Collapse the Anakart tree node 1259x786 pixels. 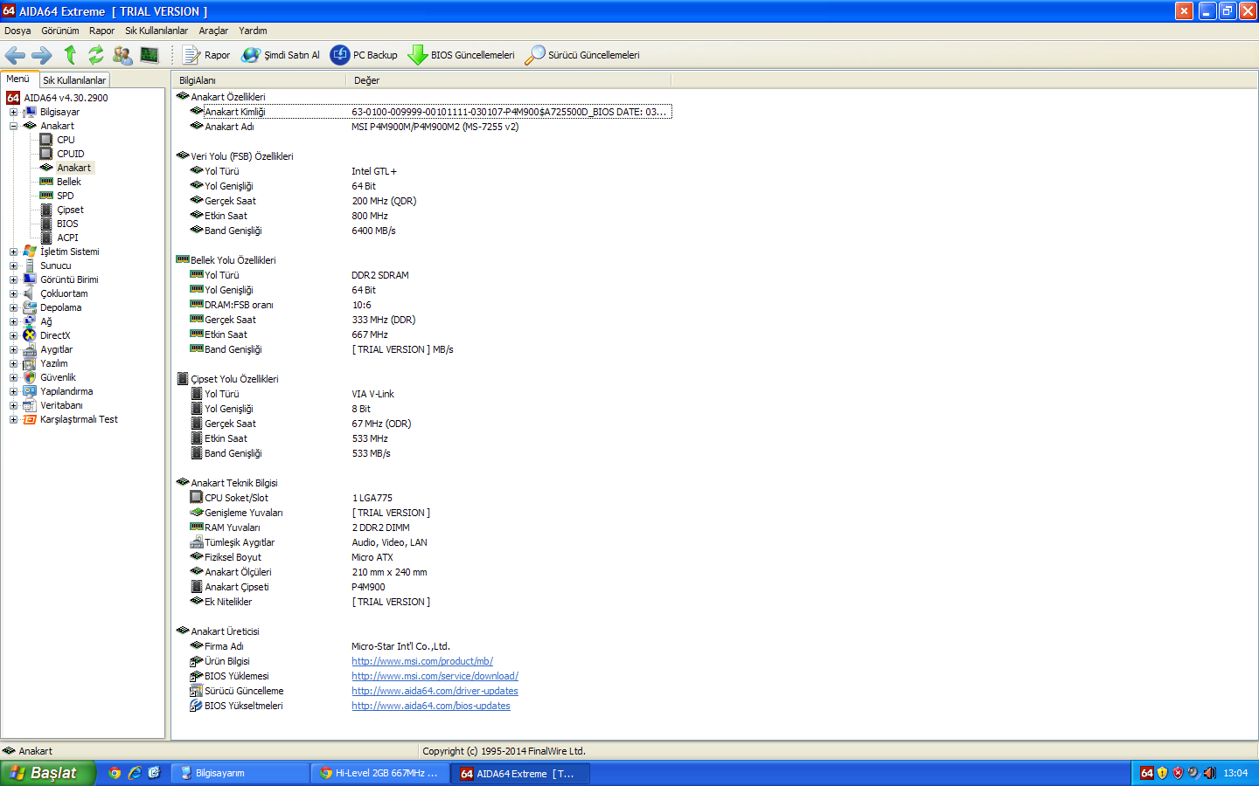coord(13,126)
